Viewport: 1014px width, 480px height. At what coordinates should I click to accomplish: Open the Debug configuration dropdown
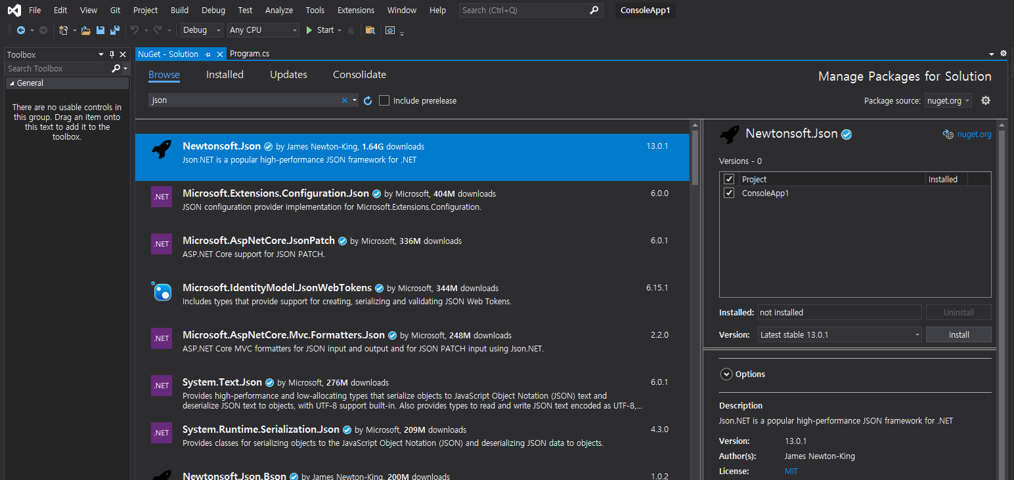coord(202,30)
